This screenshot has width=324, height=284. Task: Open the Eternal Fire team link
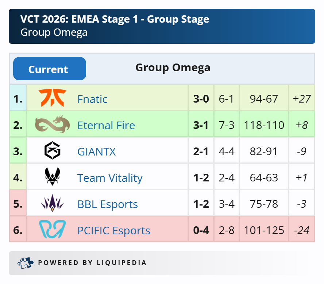(106, 125)
